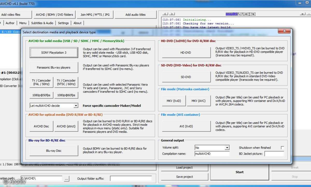
Task: Choose MKV (XviD) file mode
Action: coord(174,101)
